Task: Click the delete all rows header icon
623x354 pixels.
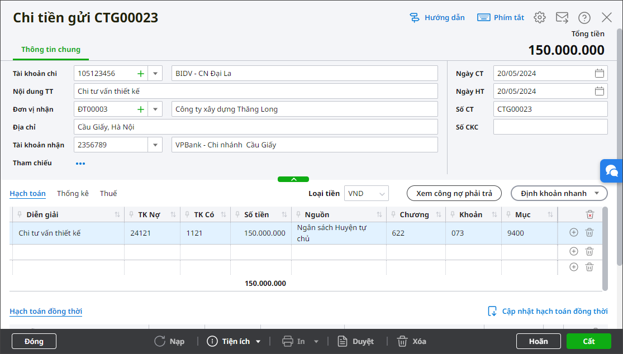Action: click(589, 214)
